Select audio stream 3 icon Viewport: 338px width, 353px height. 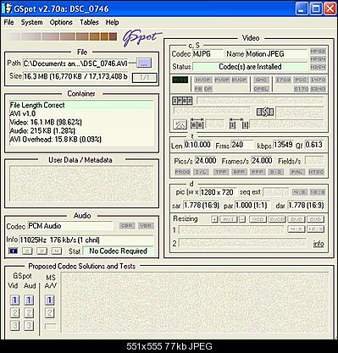click(x=42, y=251)
